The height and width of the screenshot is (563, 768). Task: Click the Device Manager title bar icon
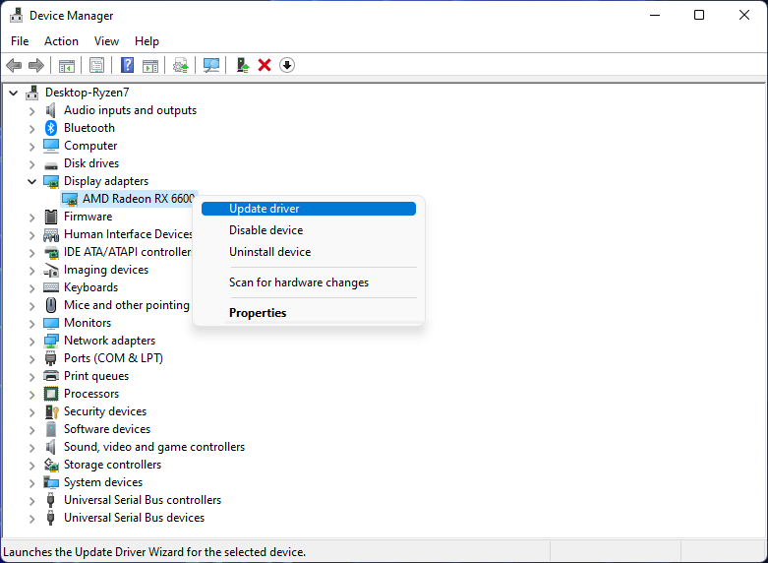tap(16, 16)
